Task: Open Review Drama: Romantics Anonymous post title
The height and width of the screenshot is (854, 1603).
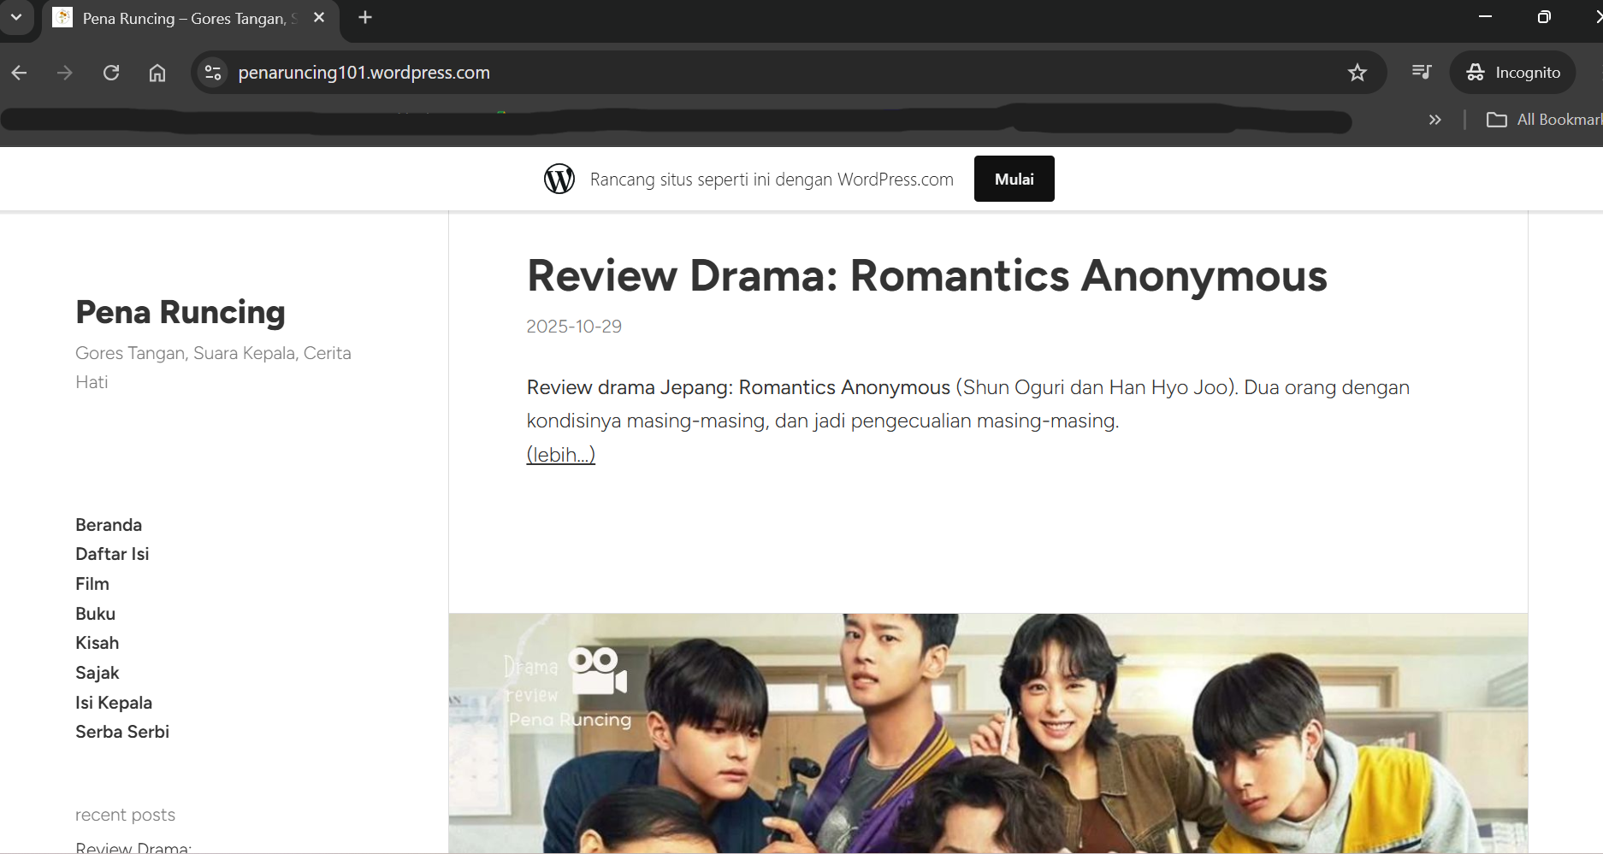Action: tap(926, 276)
